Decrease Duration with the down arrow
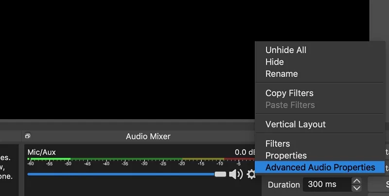Screen dimensions: 389x196 click(x=357, y=188)
